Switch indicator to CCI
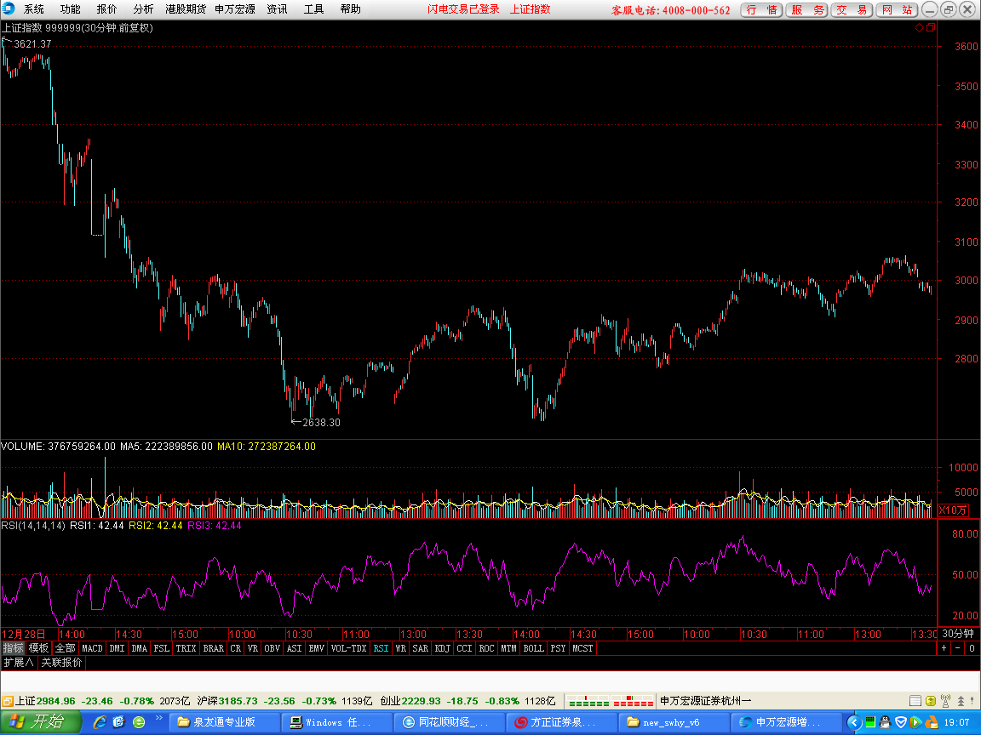981x735 pixels. click(x=464, y=648)
